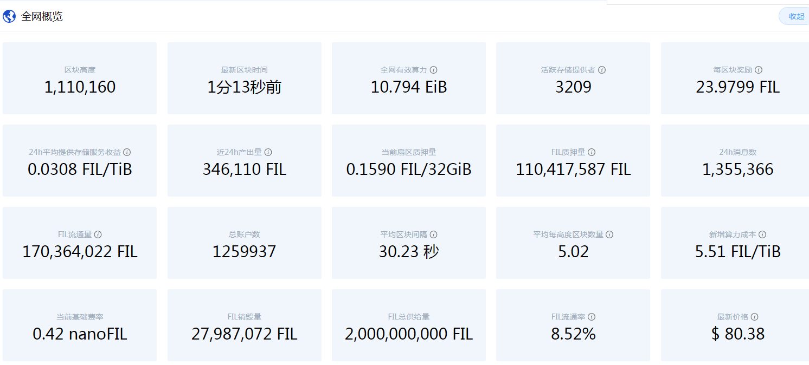
Task: Click the 全网概览 section title
Action: (42, 16)
